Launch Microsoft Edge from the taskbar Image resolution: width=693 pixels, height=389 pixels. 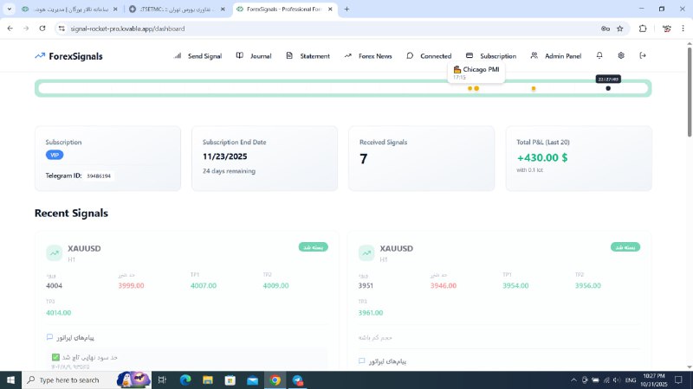[185, 380]
